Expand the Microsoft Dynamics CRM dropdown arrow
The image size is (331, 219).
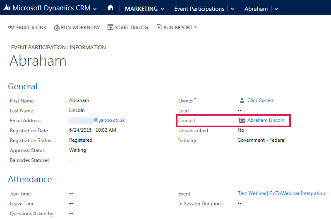click(96, 9)
